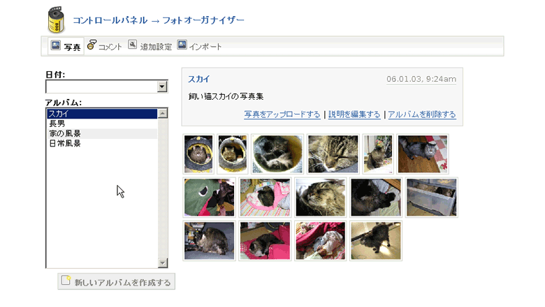Viewport: 545px width, 307px height.
Task: Open the cat on wooden floor thumbnail
Action: pos(423,154)
